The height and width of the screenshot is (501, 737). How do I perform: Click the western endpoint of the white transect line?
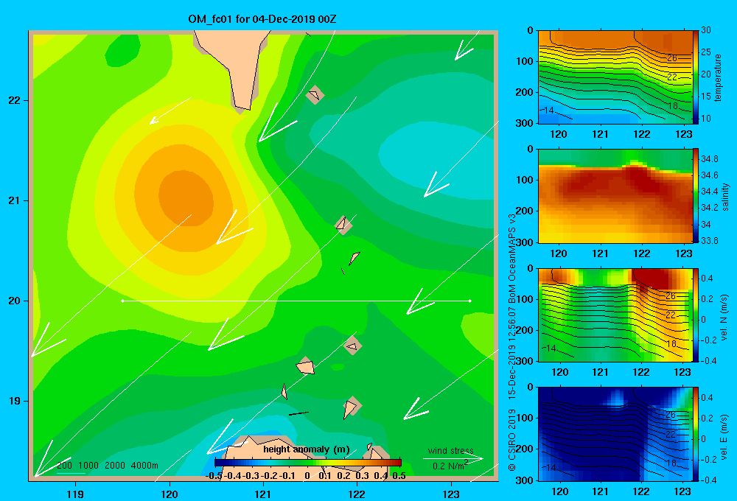click(x=123, y=301)
